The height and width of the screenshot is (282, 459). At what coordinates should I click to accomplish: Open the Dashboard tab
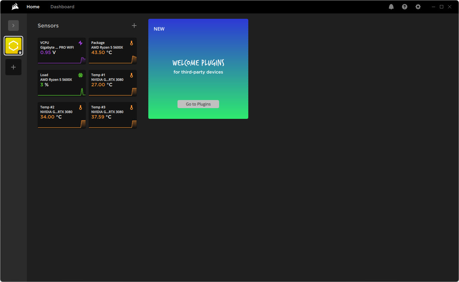(x=62, y=7)
